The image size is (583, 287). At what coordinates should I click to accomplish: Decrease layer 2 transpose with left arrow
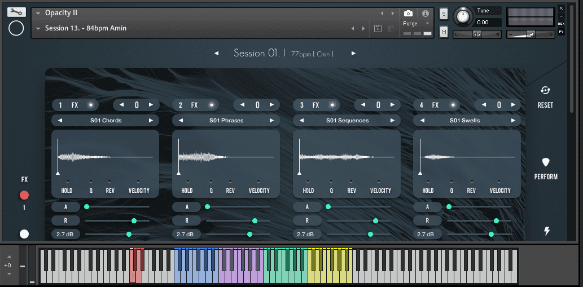click(x=243, y=105)
